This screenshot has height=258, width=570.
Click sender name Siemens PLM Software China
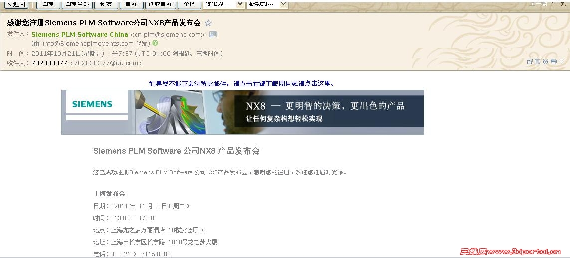coord(80,34)
